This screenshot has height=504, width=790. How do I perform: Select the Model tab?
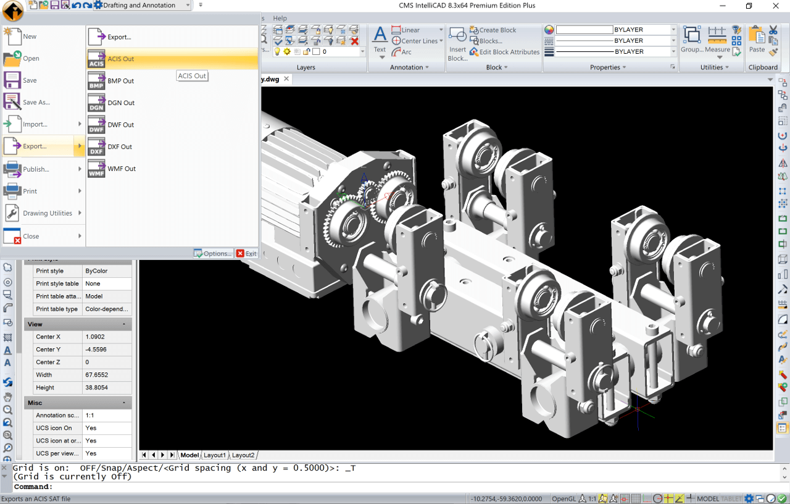(189, 455)
